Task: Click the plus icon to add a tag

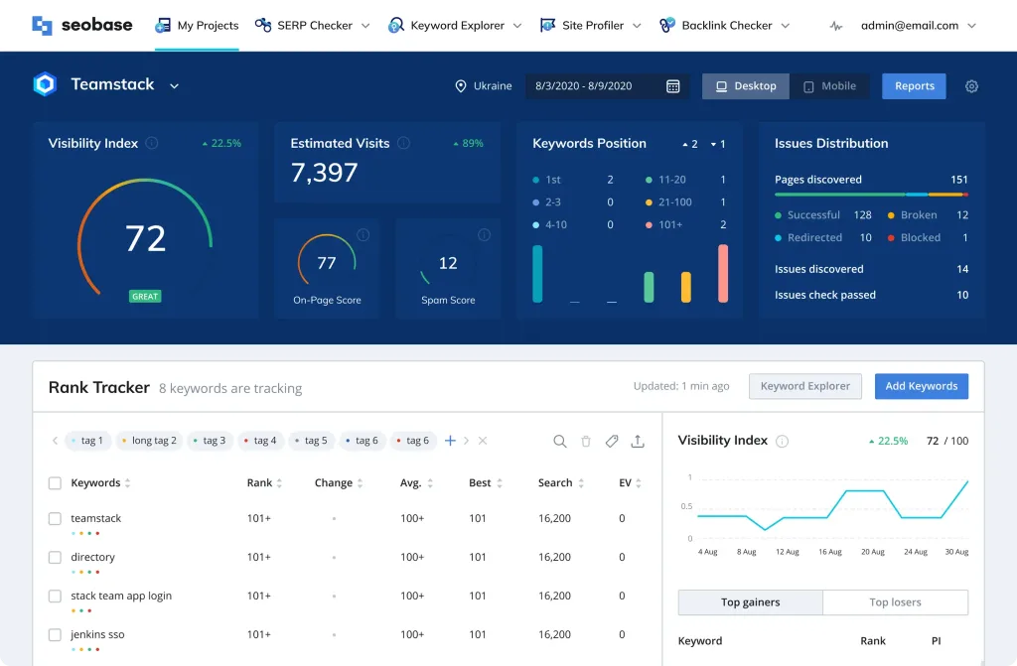Action: pyautogui.click(x=450, y=440)
